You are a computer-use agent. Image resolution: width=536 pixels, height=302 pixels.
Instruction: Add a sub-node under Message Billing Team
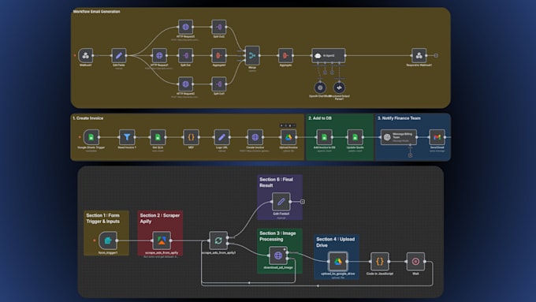coord(410,155)
